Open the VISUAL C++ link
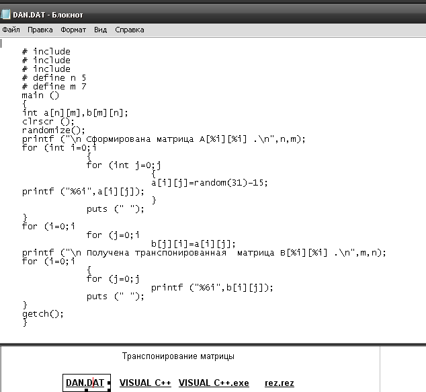Viewport: 426px width, 392px height. pyautogui.click(x=145, y=383)
